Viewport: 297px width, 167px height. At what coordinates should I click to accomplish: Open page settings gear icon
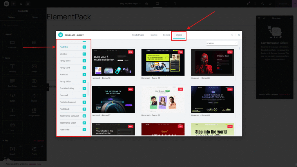(146, 3)
